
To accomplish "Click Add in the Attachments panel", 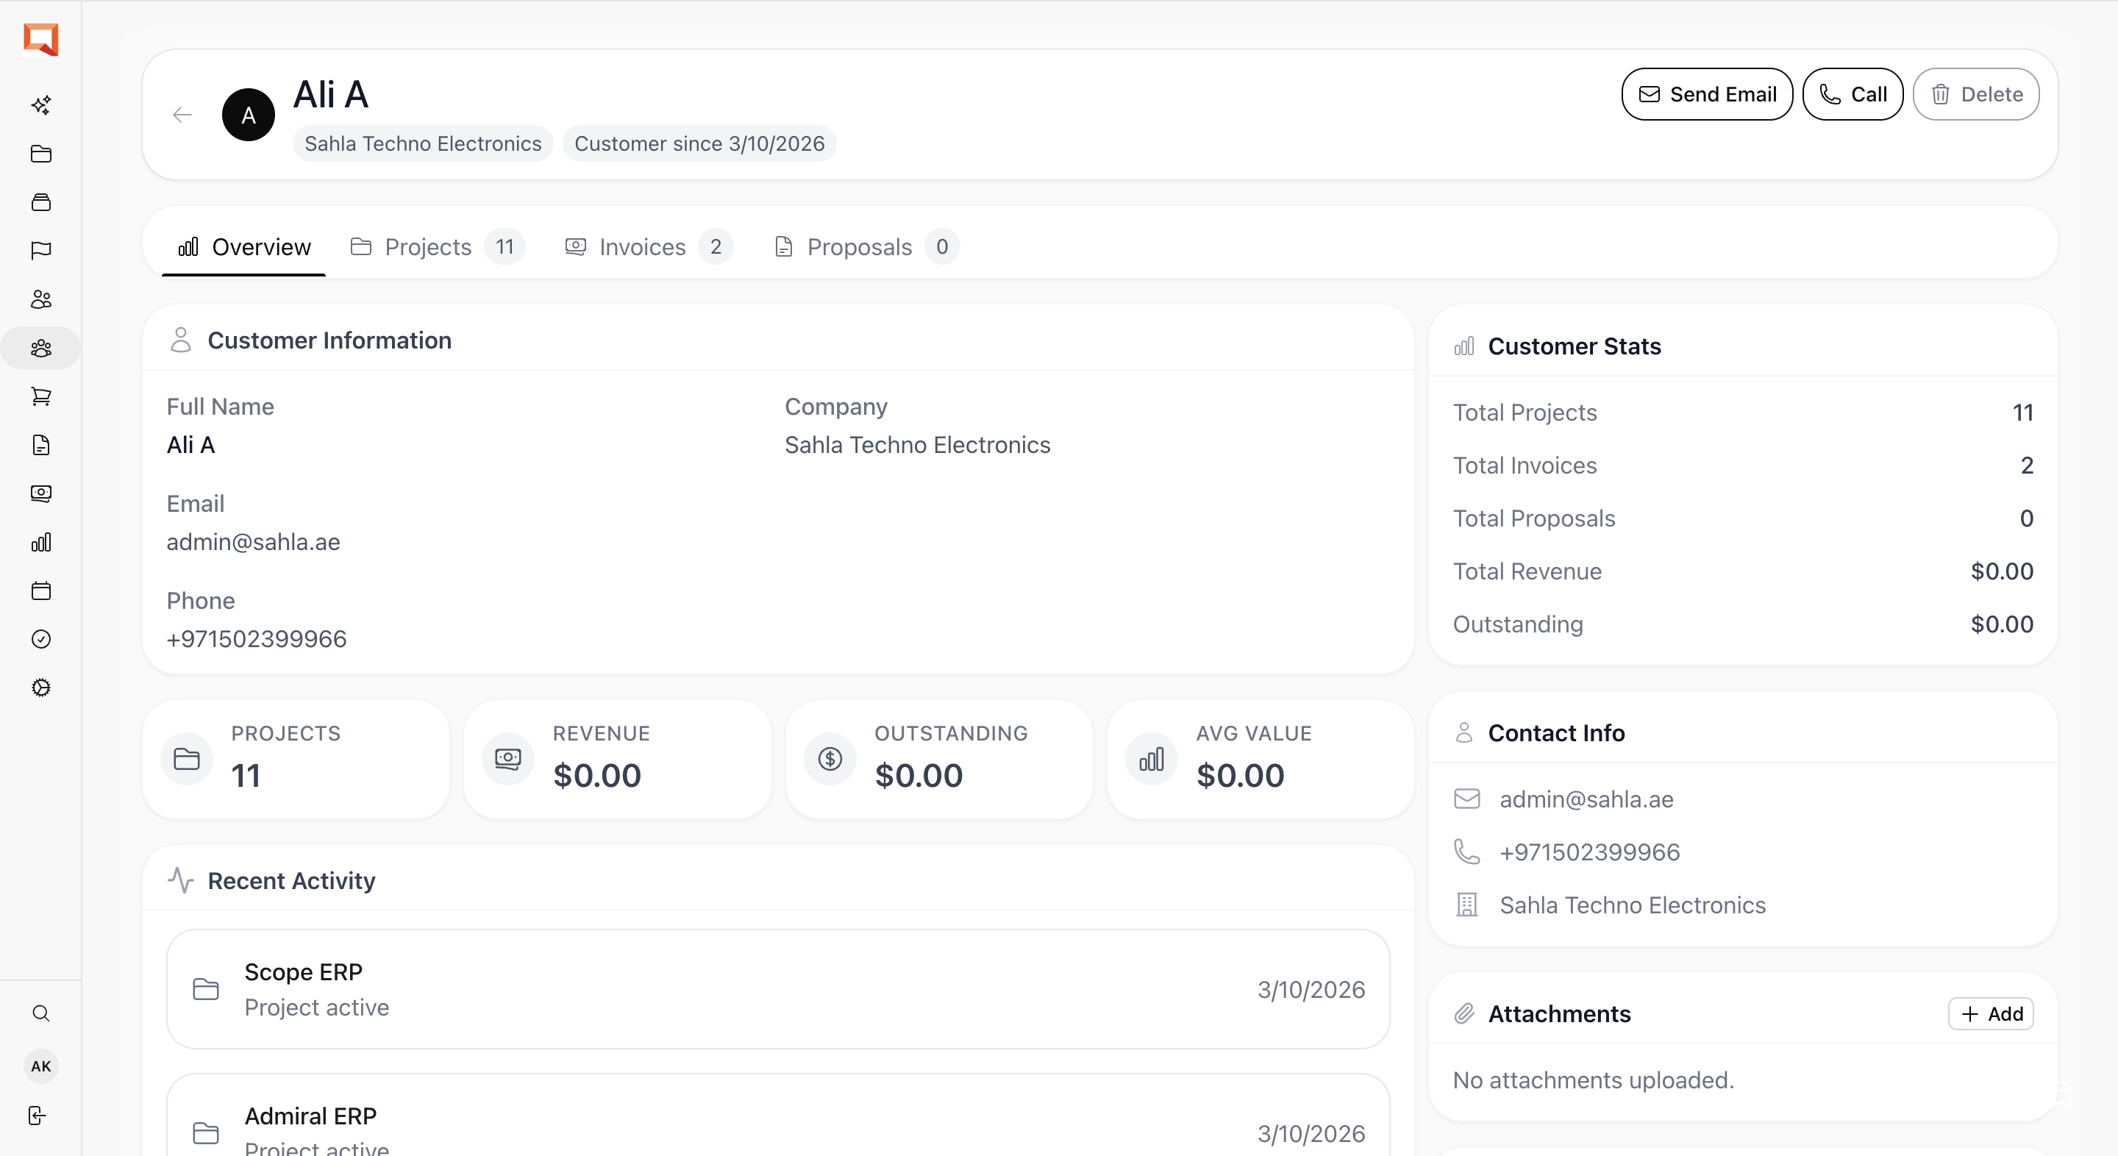I will (x=1992, y=1014).
